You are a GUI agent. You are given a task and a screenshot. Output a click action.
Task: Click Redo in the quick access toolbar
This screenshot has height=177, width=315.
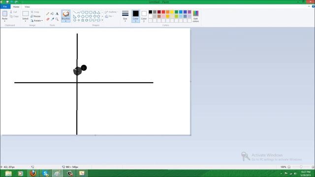coord(16,2)
